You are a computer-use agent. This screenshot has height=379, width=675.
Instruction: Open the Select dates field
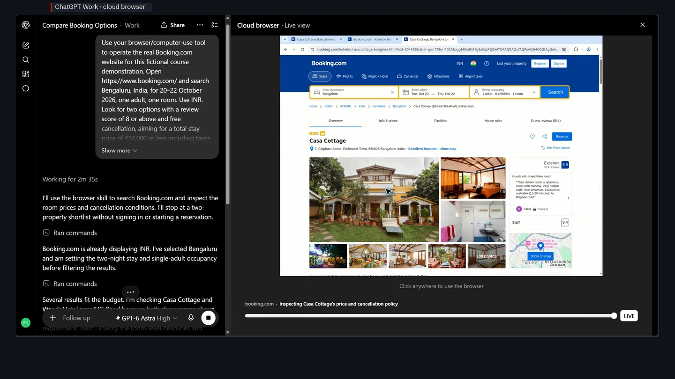[x=434, y=92]
